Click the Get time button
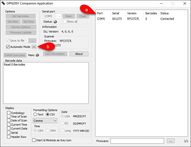 tap(13, 22)
